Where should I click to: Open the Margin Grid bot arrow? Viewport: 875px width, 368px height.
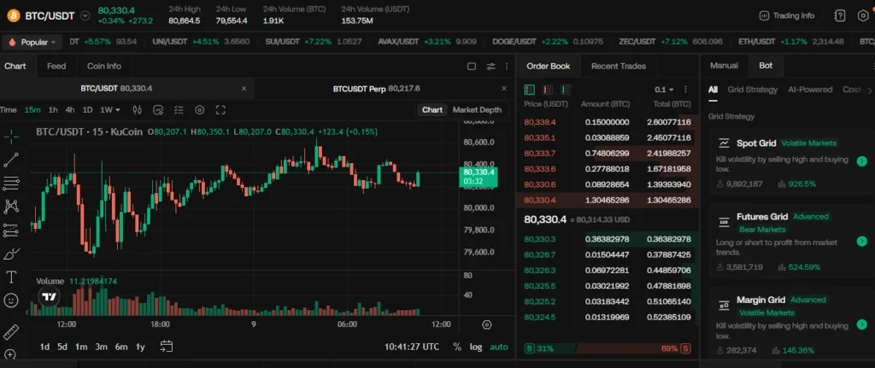(x=861, y=324)
